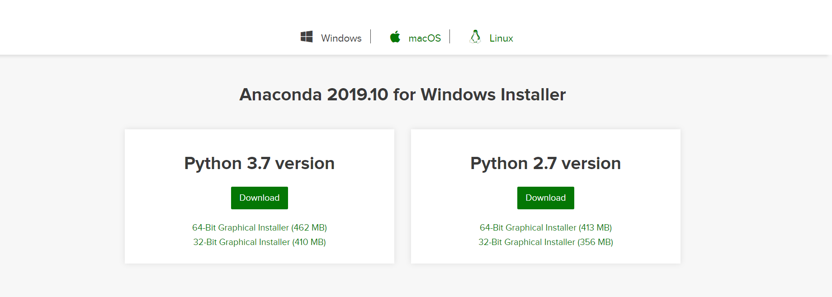This screenshot has height=297, width=832.
Task: Open 64-Bit Graphical Installer (462 MB) link
Action: point(260,228)
